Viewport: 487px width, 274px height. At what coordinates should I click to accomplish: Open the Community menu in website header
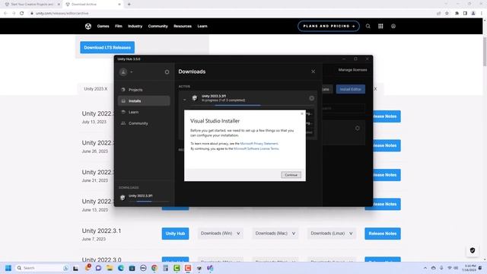158,27
